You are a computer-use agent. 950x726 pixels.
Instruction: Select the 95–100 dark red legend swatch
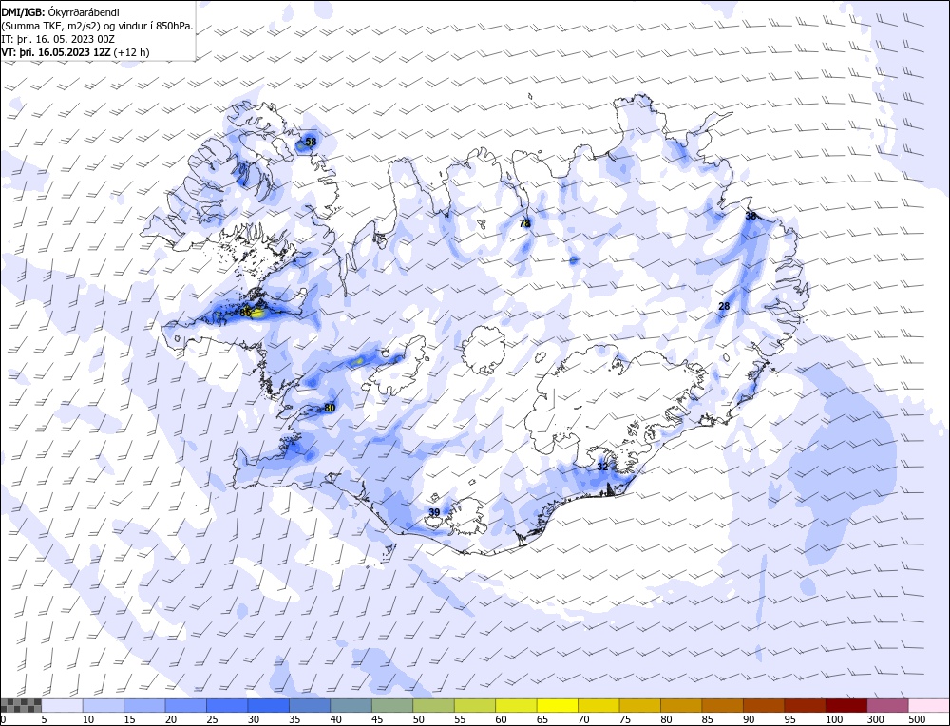click(805, 705)
